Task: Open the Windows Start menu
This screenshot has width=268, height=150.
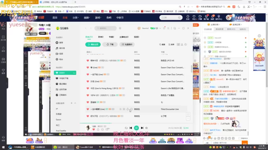Action: pyautogui.click(x=3, y=147)
